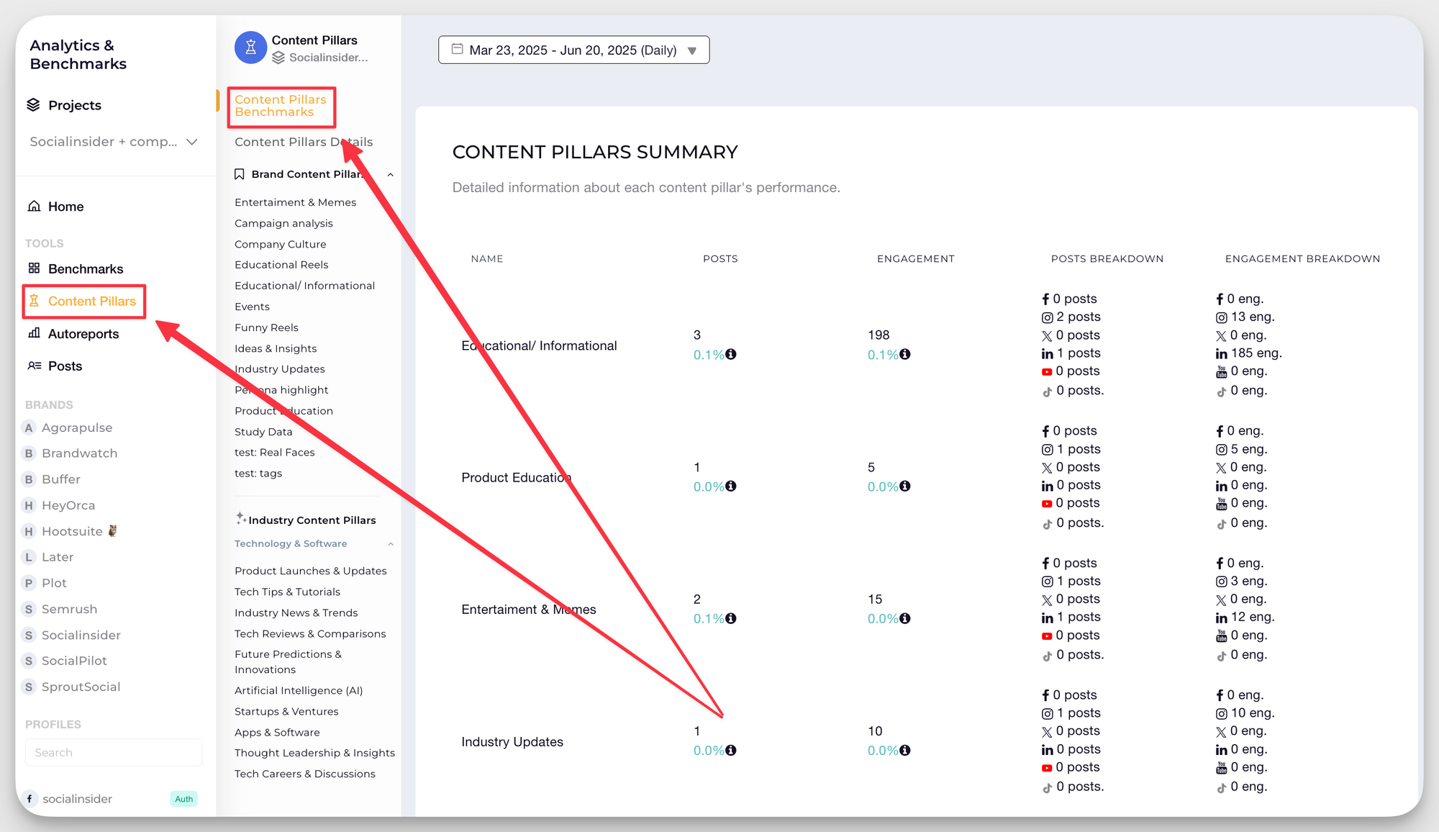Select test: Real Faces pillar
This screenshot has width=1439, height=832.
274,452
